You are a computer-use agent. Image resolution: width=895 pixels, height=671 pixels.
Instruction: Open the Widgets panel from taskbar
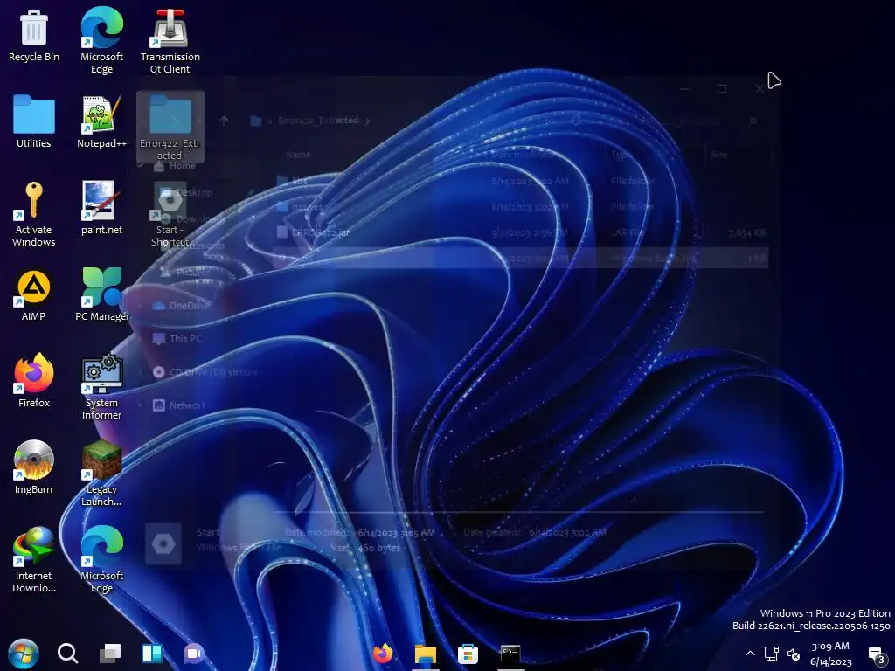(x=152, y=654)
